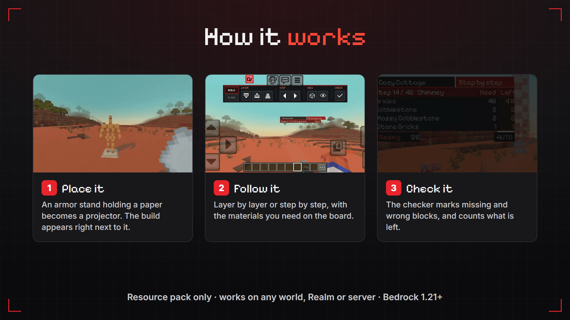Select the highlighted hotbar slot
Viewport: 570px width, 320px height.
297,167
